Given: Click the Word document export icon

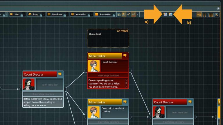Looking at the screenshot, I should click(x=165, y=14).
